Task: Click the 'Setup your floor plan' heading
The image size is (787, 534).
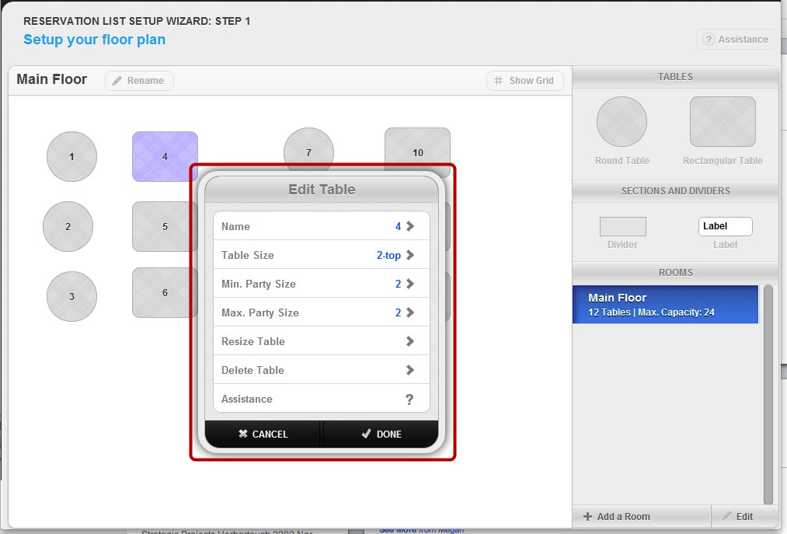Action: [x=94, y=40]
